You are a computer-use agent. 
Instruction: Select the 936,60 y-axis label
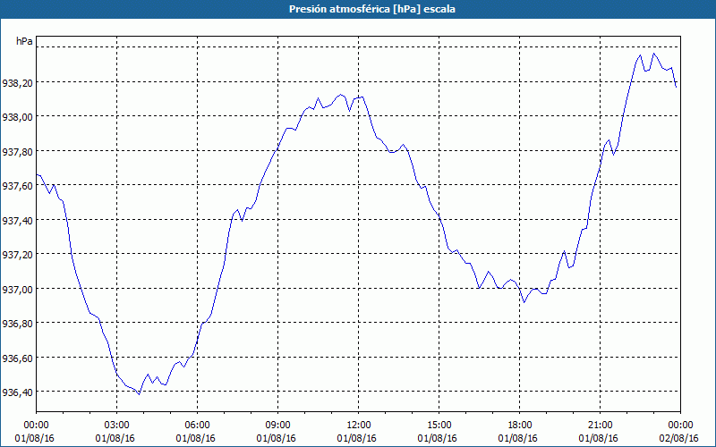coord(17,358)
